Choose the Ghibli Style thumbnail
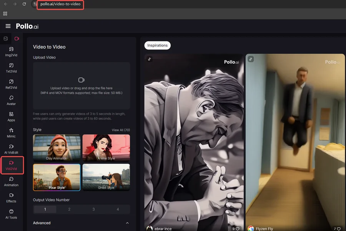The width and height of the screenshot is (346, 231). click(106, 177)
